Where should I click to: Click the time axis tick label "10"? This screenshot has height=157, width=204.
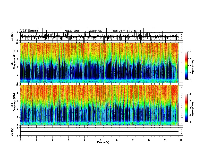181,140
